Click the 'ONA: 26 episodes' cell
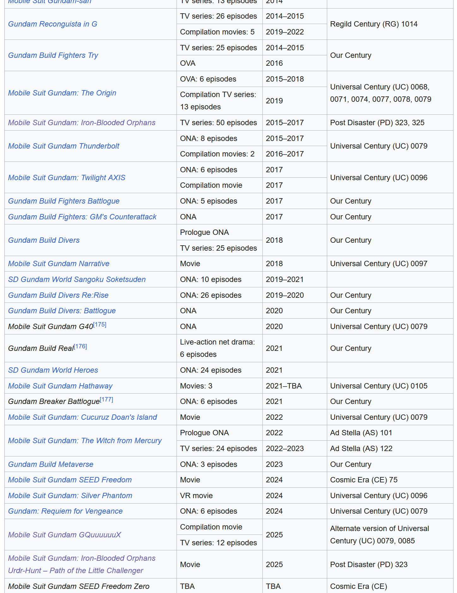 [x=219, y=295]
